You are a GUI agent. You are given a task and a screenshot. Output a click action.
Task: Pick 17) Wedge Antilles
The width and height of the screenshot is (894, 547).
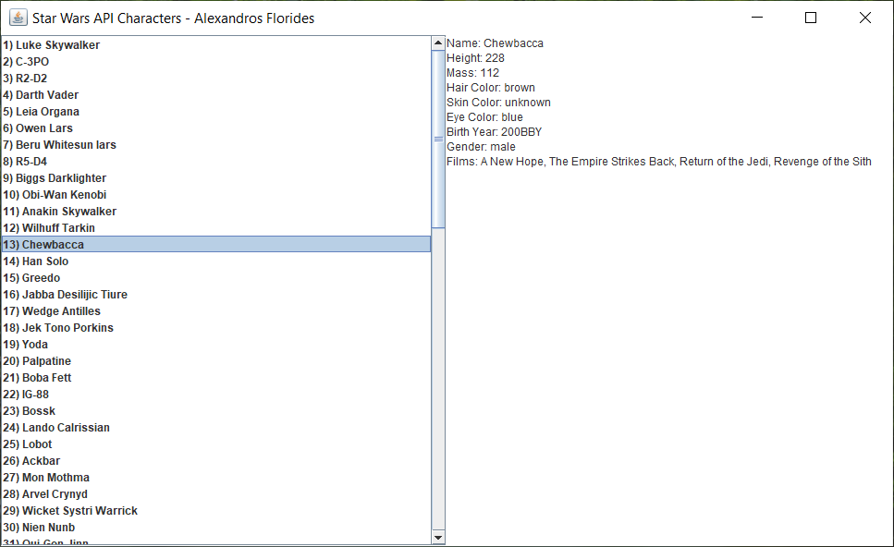click(216, 311)
